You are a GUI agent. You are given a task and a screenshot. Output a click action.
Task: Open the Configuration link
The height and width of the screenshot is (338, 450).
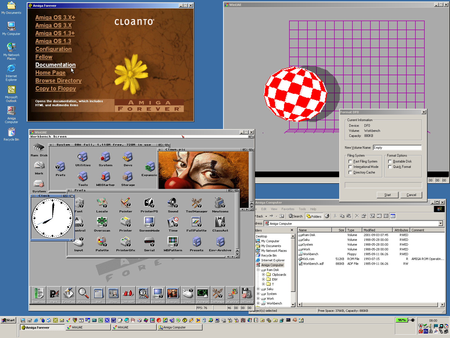[x=53, y=49]
